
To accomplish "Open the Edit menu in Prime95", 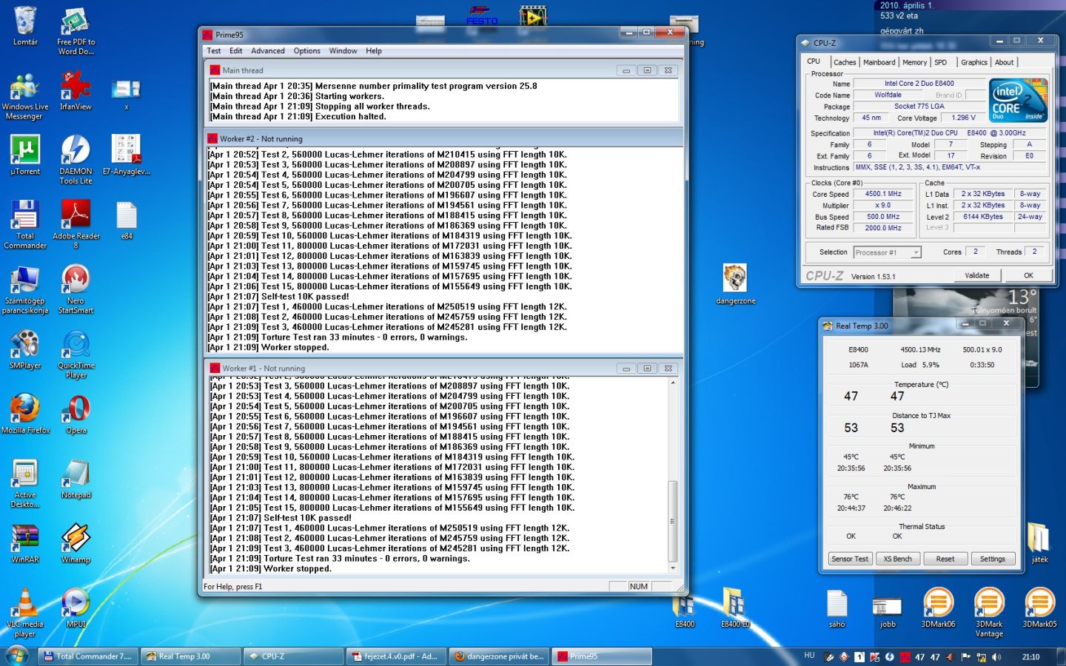I will click(236, 51).
